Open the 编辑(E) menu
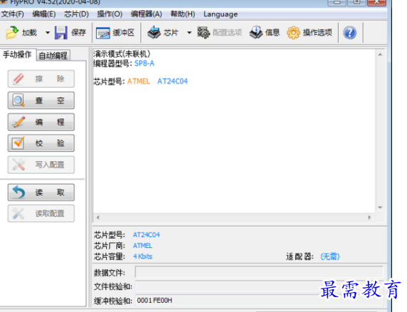The image size is (407, 312). click(44, 14)
